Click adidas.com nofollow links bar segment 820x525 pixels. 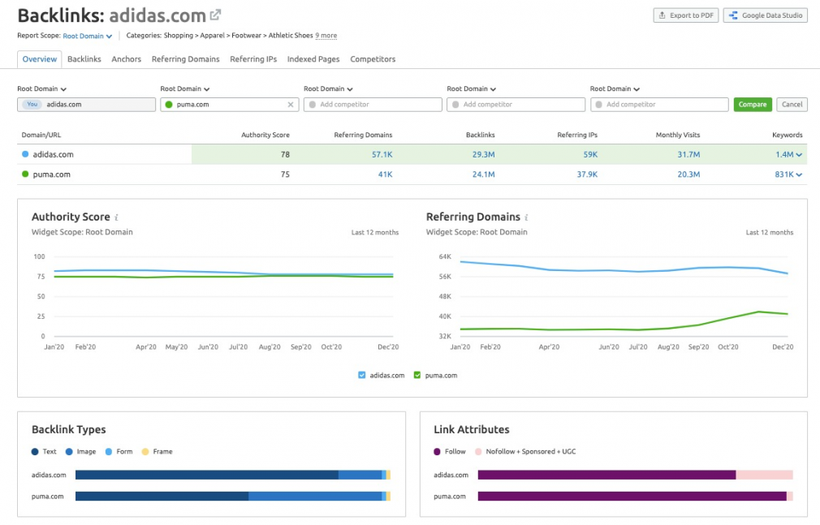click(x=765, y=475)
